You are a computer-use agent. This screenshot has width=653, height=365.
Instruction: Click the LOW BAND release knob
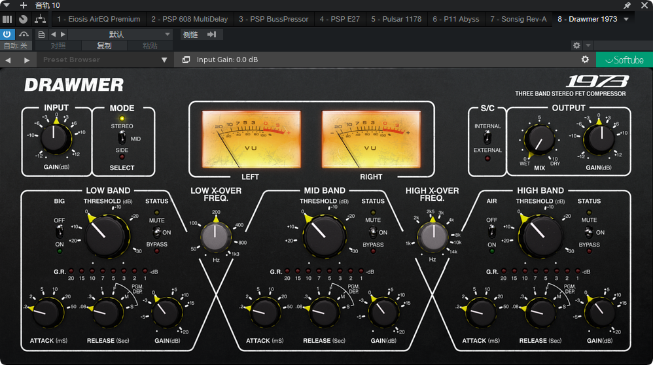(x=107, y=313)
